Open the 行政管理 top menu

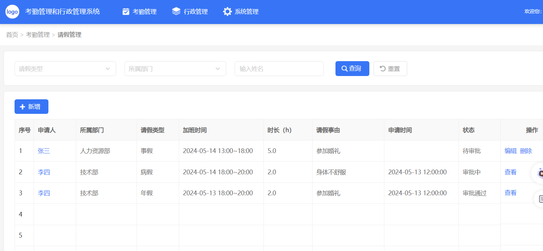click(190, 11)
